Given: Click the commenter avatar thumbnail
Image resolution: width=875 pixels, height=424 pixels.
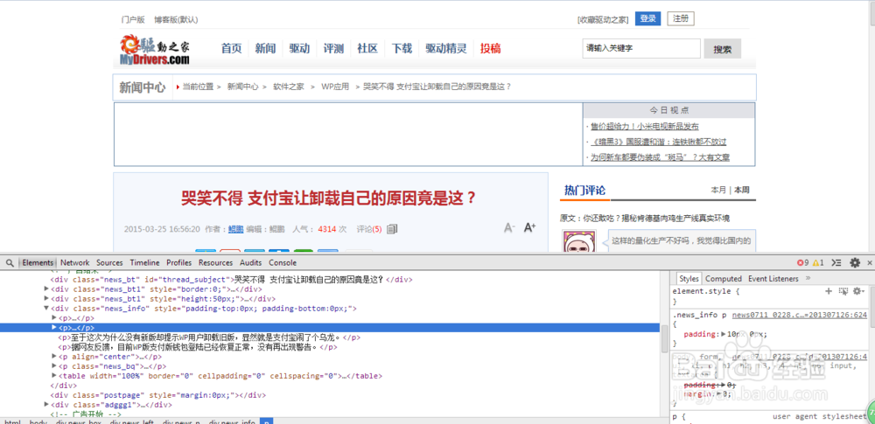Looking at the screenshot, I should (x=578, y=241).
